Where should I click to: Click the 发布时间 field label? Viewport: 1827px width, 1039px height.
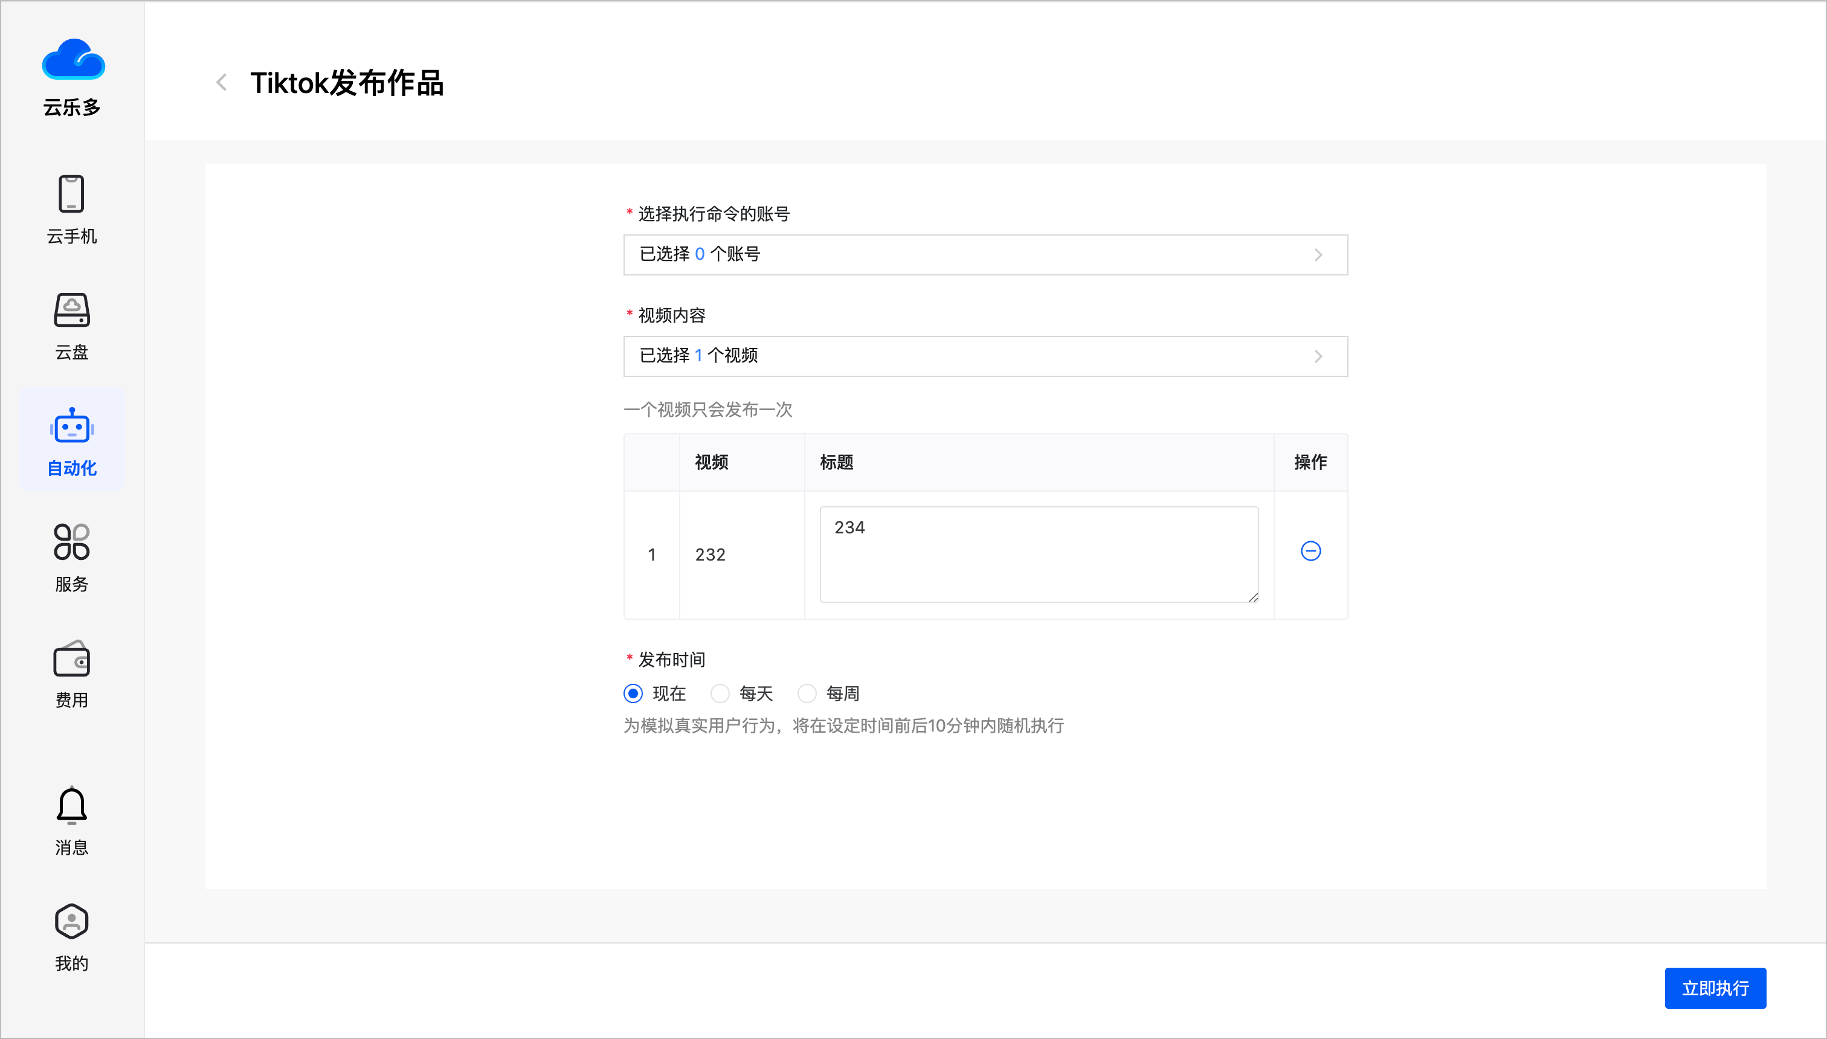[672, 660]
